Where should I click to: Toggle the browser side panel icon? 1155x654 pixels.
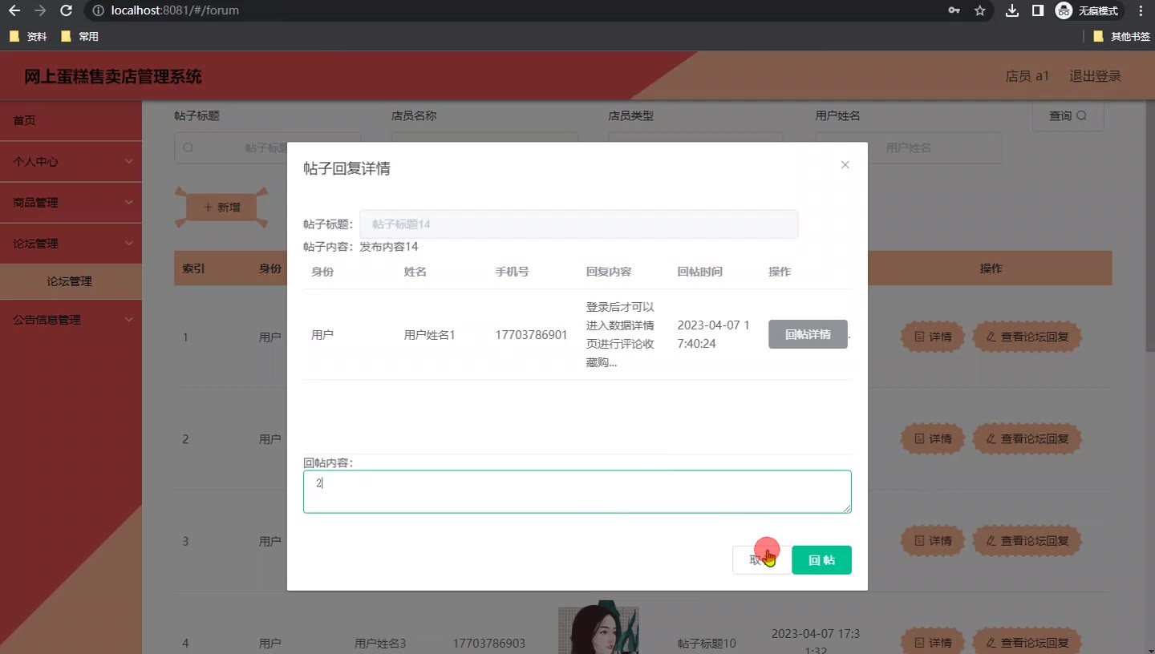coord(1037,10)
